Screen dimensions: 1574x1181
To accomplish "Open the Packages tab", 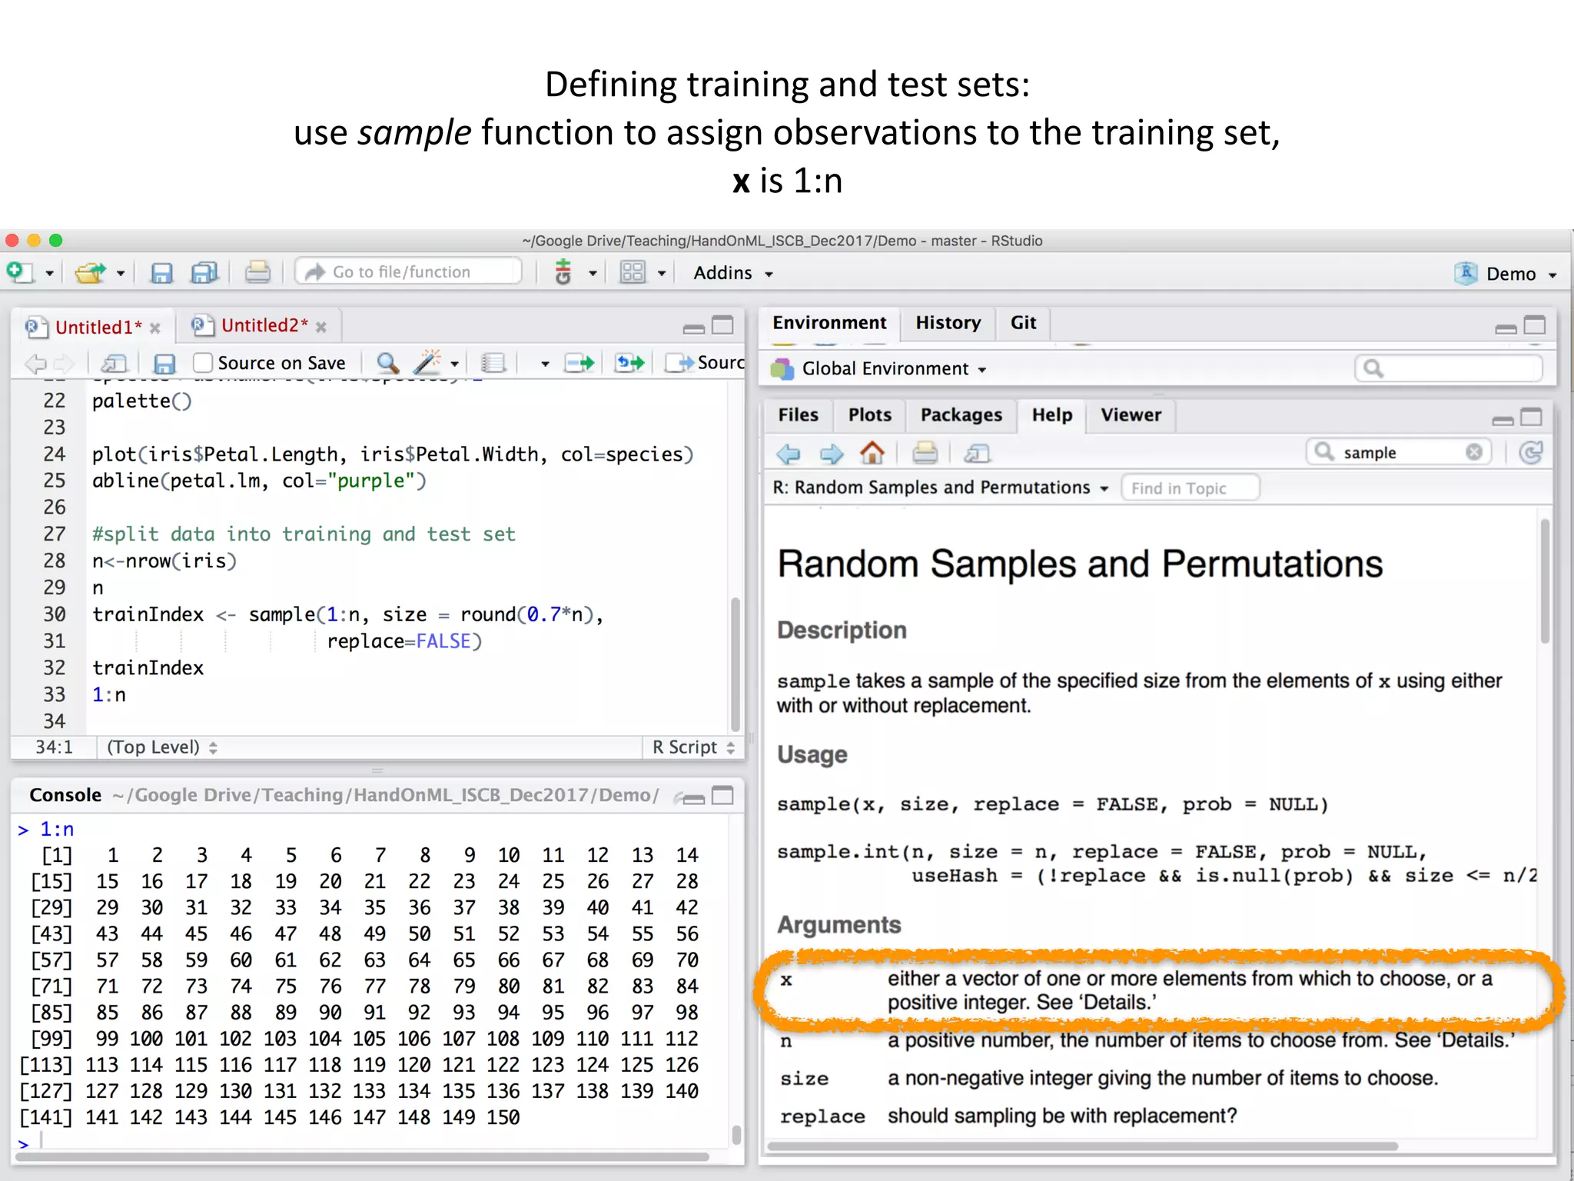I will 961,415.
